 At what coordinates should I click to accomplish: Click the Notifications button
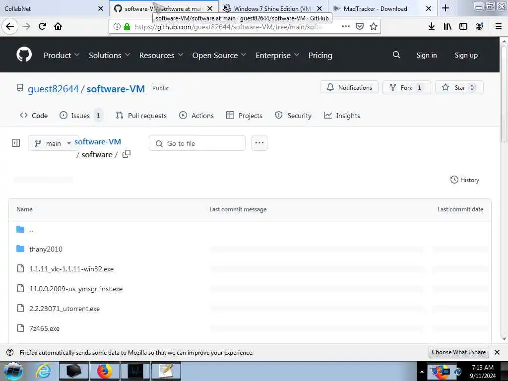[349, 87]
